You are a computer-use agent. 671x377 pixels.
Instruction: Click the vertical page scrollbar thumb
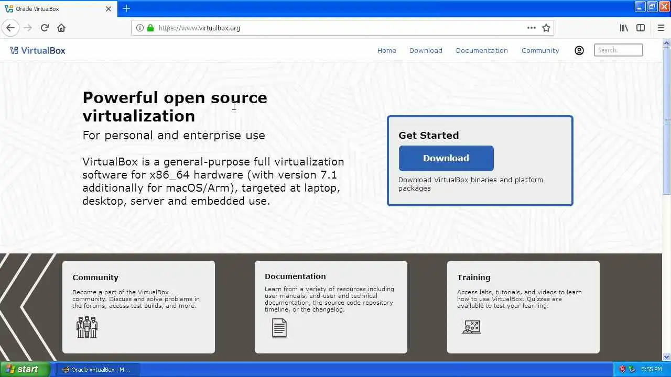point(667,121)
